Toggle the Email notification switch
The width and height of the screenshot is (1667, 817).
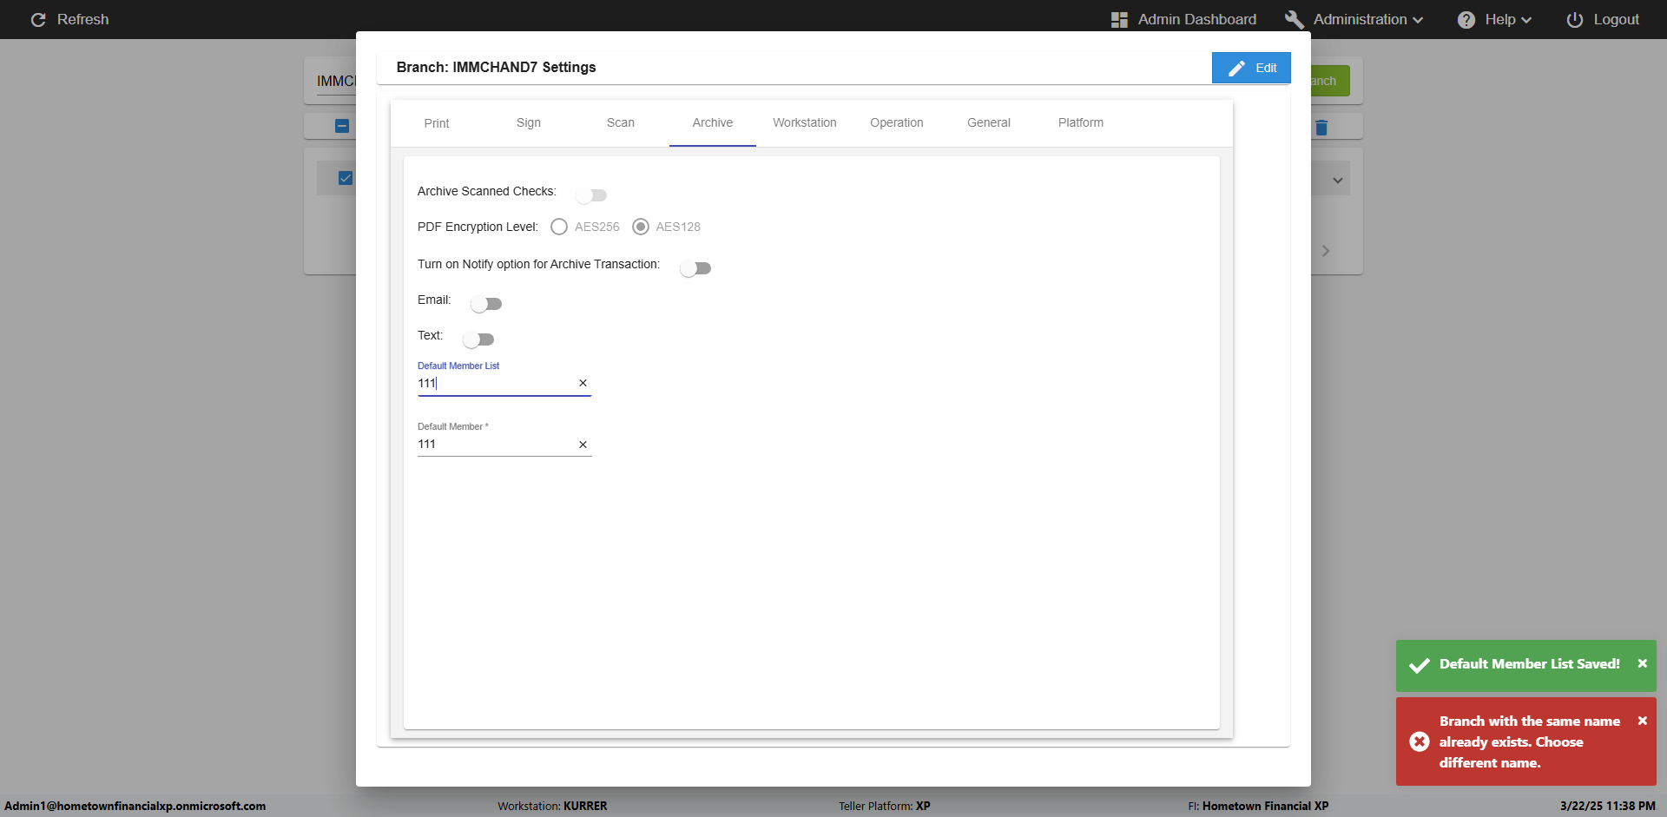(x=486, y=304)
